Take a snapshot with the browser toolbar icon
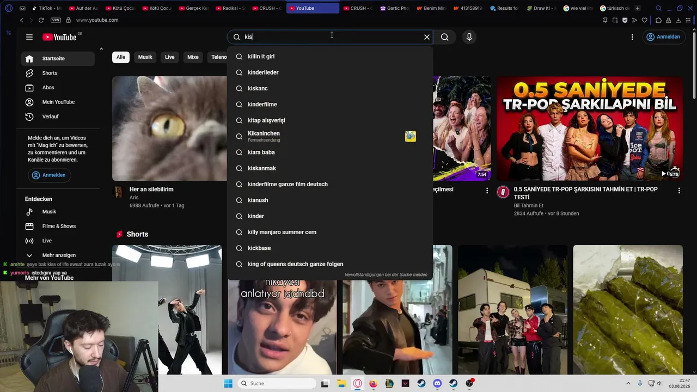Image resolution: width=697 pixels, height=392 pixels. coord(615,20)
